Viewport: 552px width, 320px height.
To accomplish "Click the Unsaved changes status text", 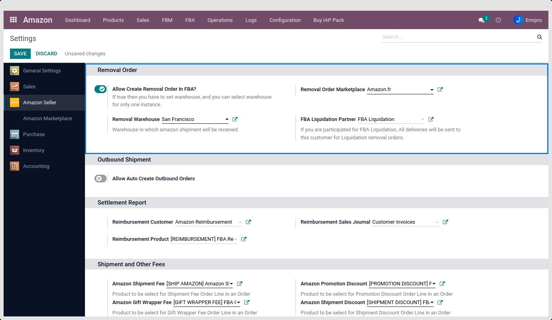I will coord(85,54).
